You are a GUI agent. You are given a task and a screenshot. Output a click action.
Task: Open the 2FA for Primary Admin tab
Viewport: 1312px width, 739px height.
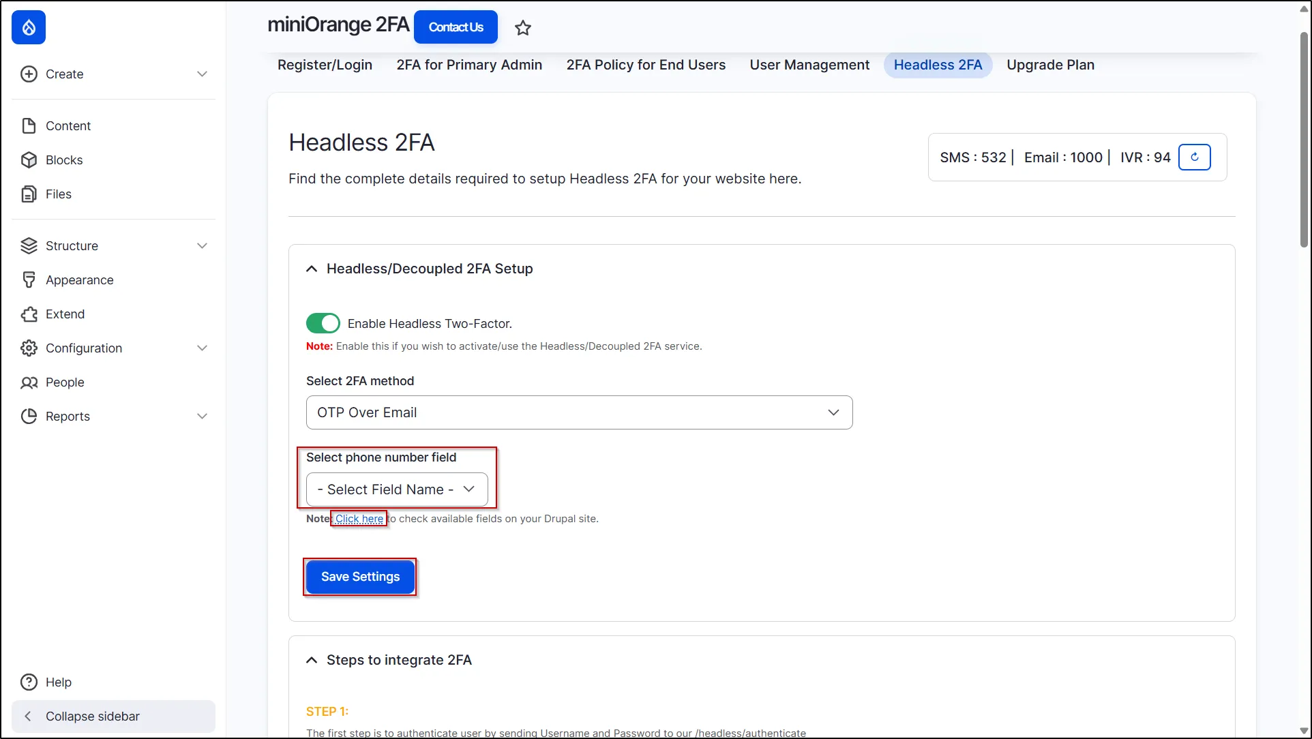(x=469, y=65)
